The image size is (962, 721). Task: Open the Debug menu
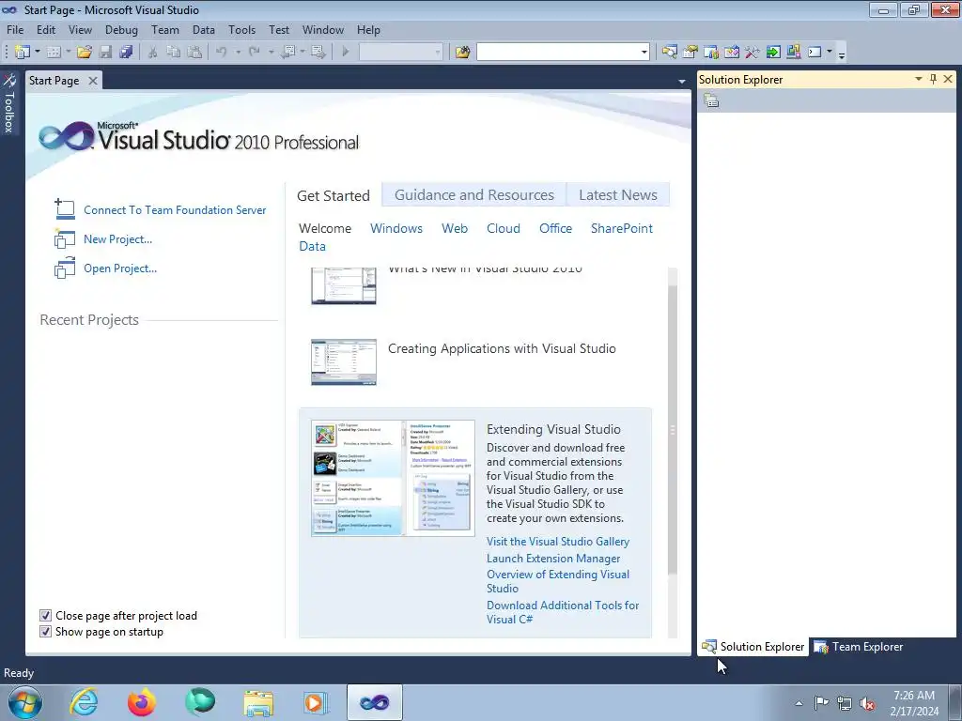point(121,29)
